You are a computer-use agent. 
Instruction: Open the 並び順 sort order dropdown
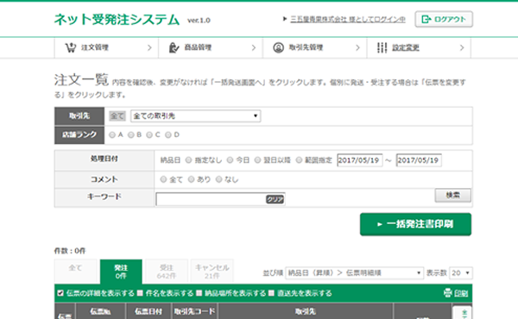point(354,272)
